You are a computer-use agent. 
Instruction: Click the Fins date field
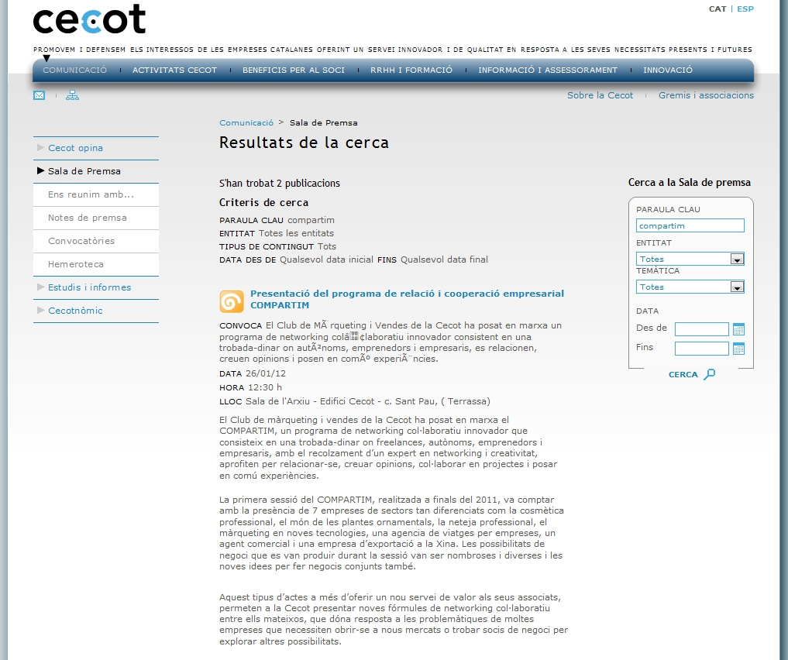click(701, 348)
